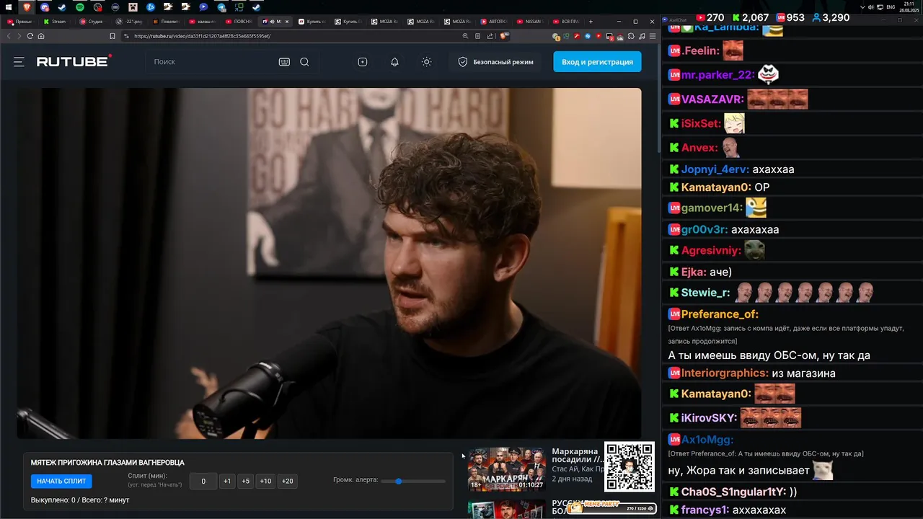The height and width of the screenshot is (519, 923).
Task: Close the active Rutube browser tab
Action: (287, 22)
